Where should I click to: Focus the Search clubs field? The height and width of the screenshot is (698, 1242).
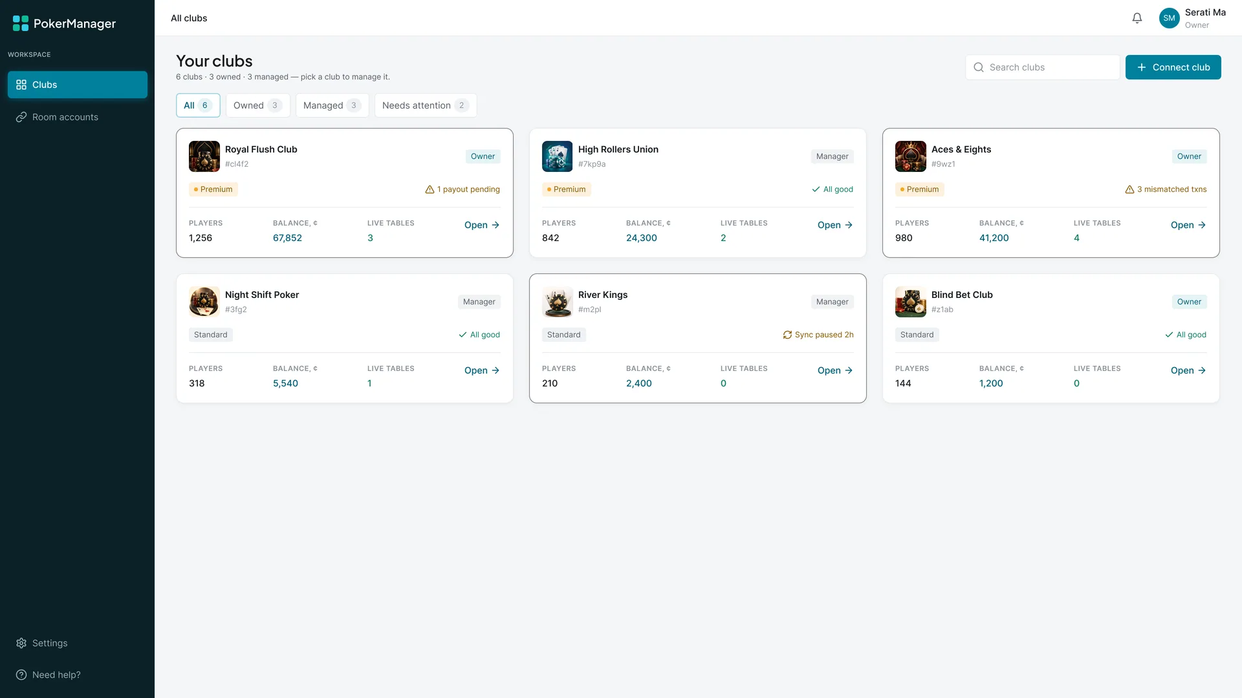click(1042, 67)
